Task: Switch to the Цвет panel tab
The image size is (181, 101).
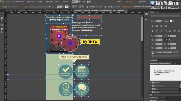Action: coord(158,12)
